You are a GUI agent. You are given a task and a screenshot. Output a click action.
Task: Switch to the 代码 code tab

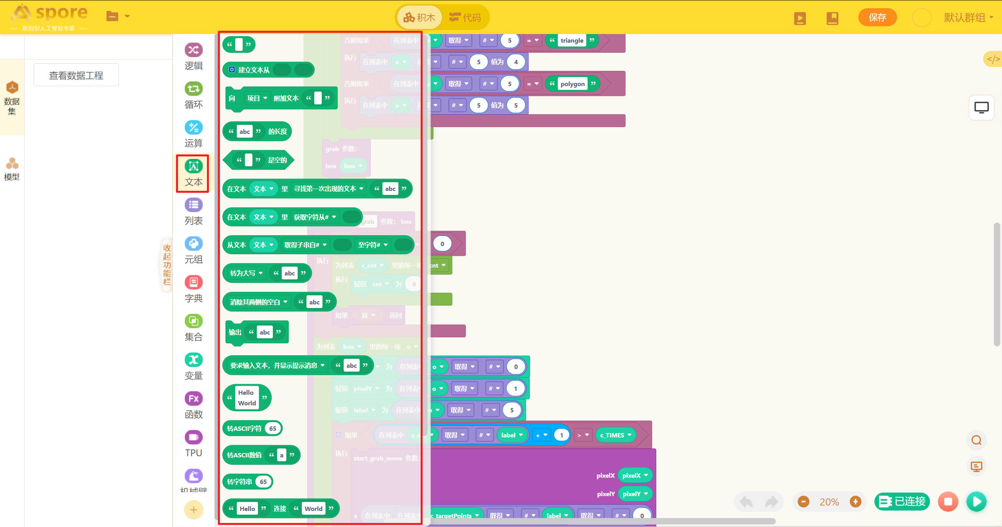pyautogui.click(x=465, y=17)
